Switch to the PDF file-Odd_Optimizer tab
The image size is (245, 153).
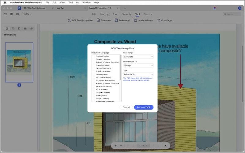click(34, 8)
